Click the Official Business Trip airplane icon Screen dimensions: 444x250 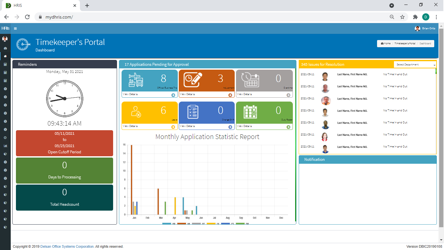[x=136, y=80]
